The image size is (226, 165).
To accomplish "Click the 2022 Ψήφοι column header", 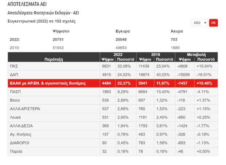I will pyautogui.click(x=108, y=59).
